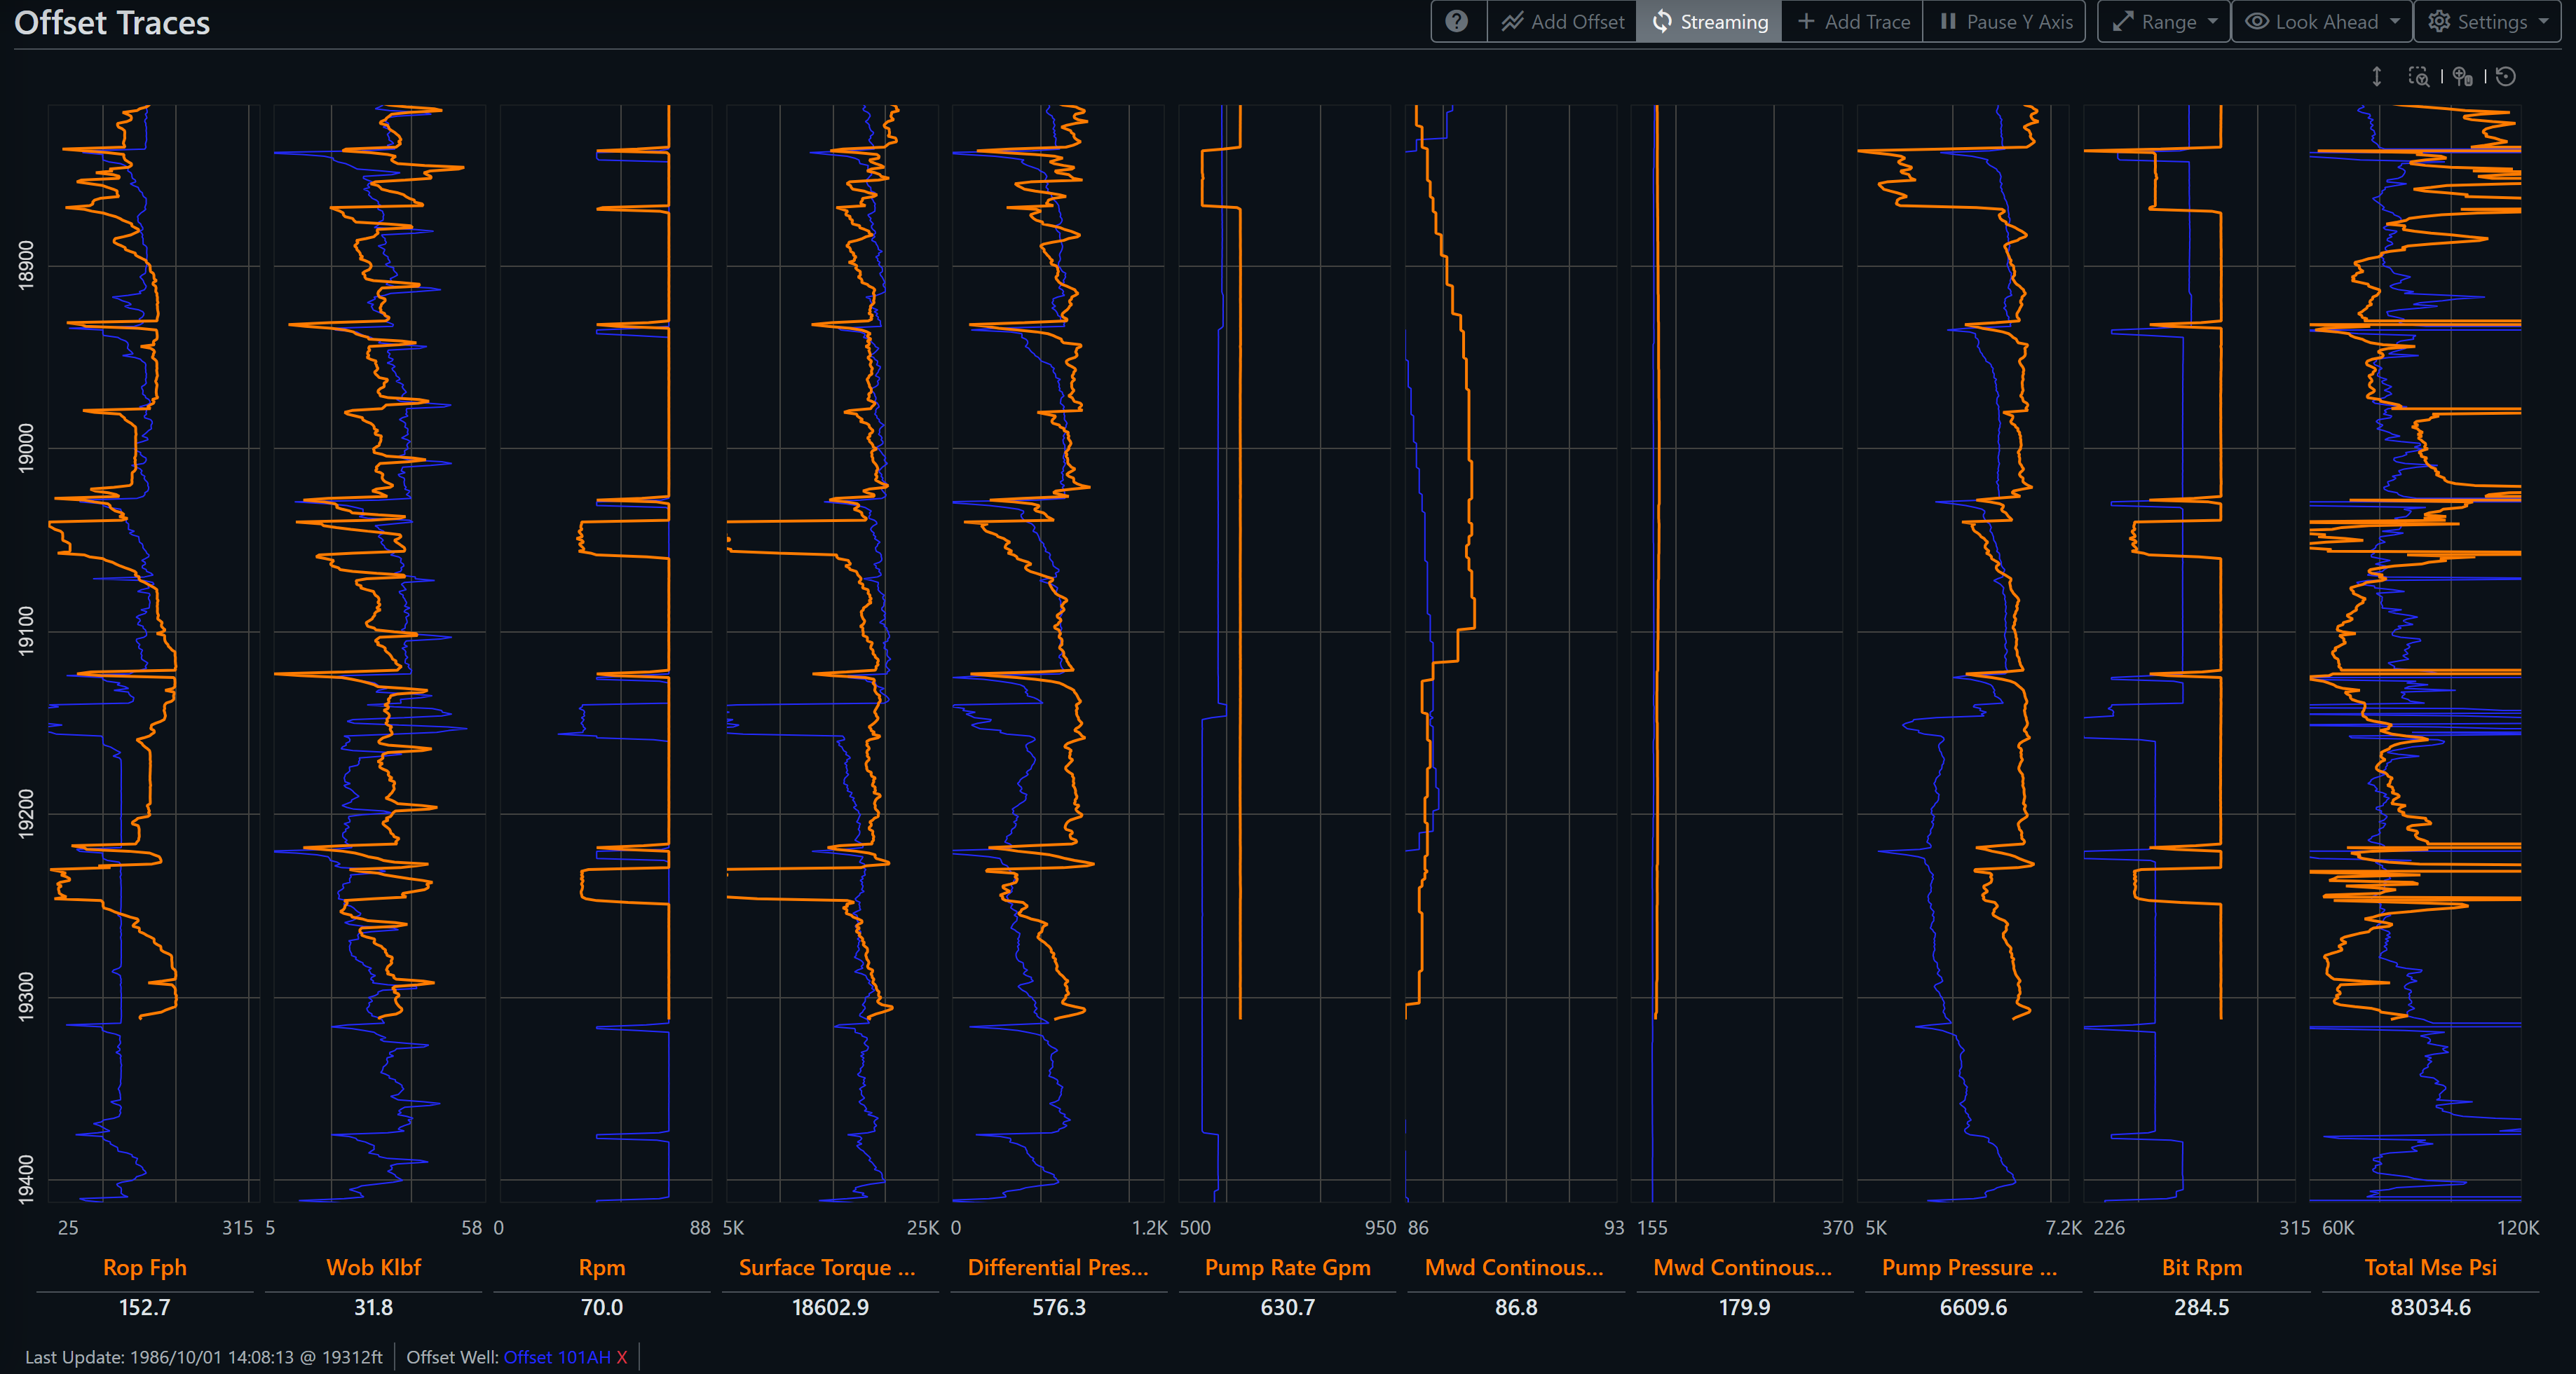Screen dimensions: 2576x1374
Task: Select the Rpm trace label
Action: coord(602,1267)
